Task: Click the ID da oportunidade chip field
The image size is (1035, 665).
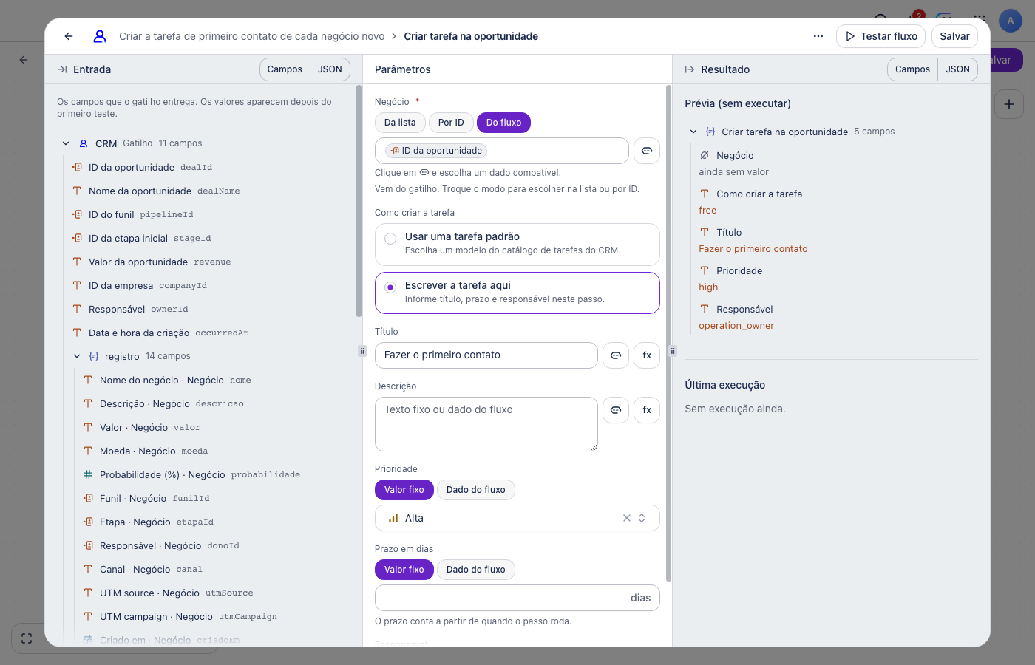Action: point(502,151)
